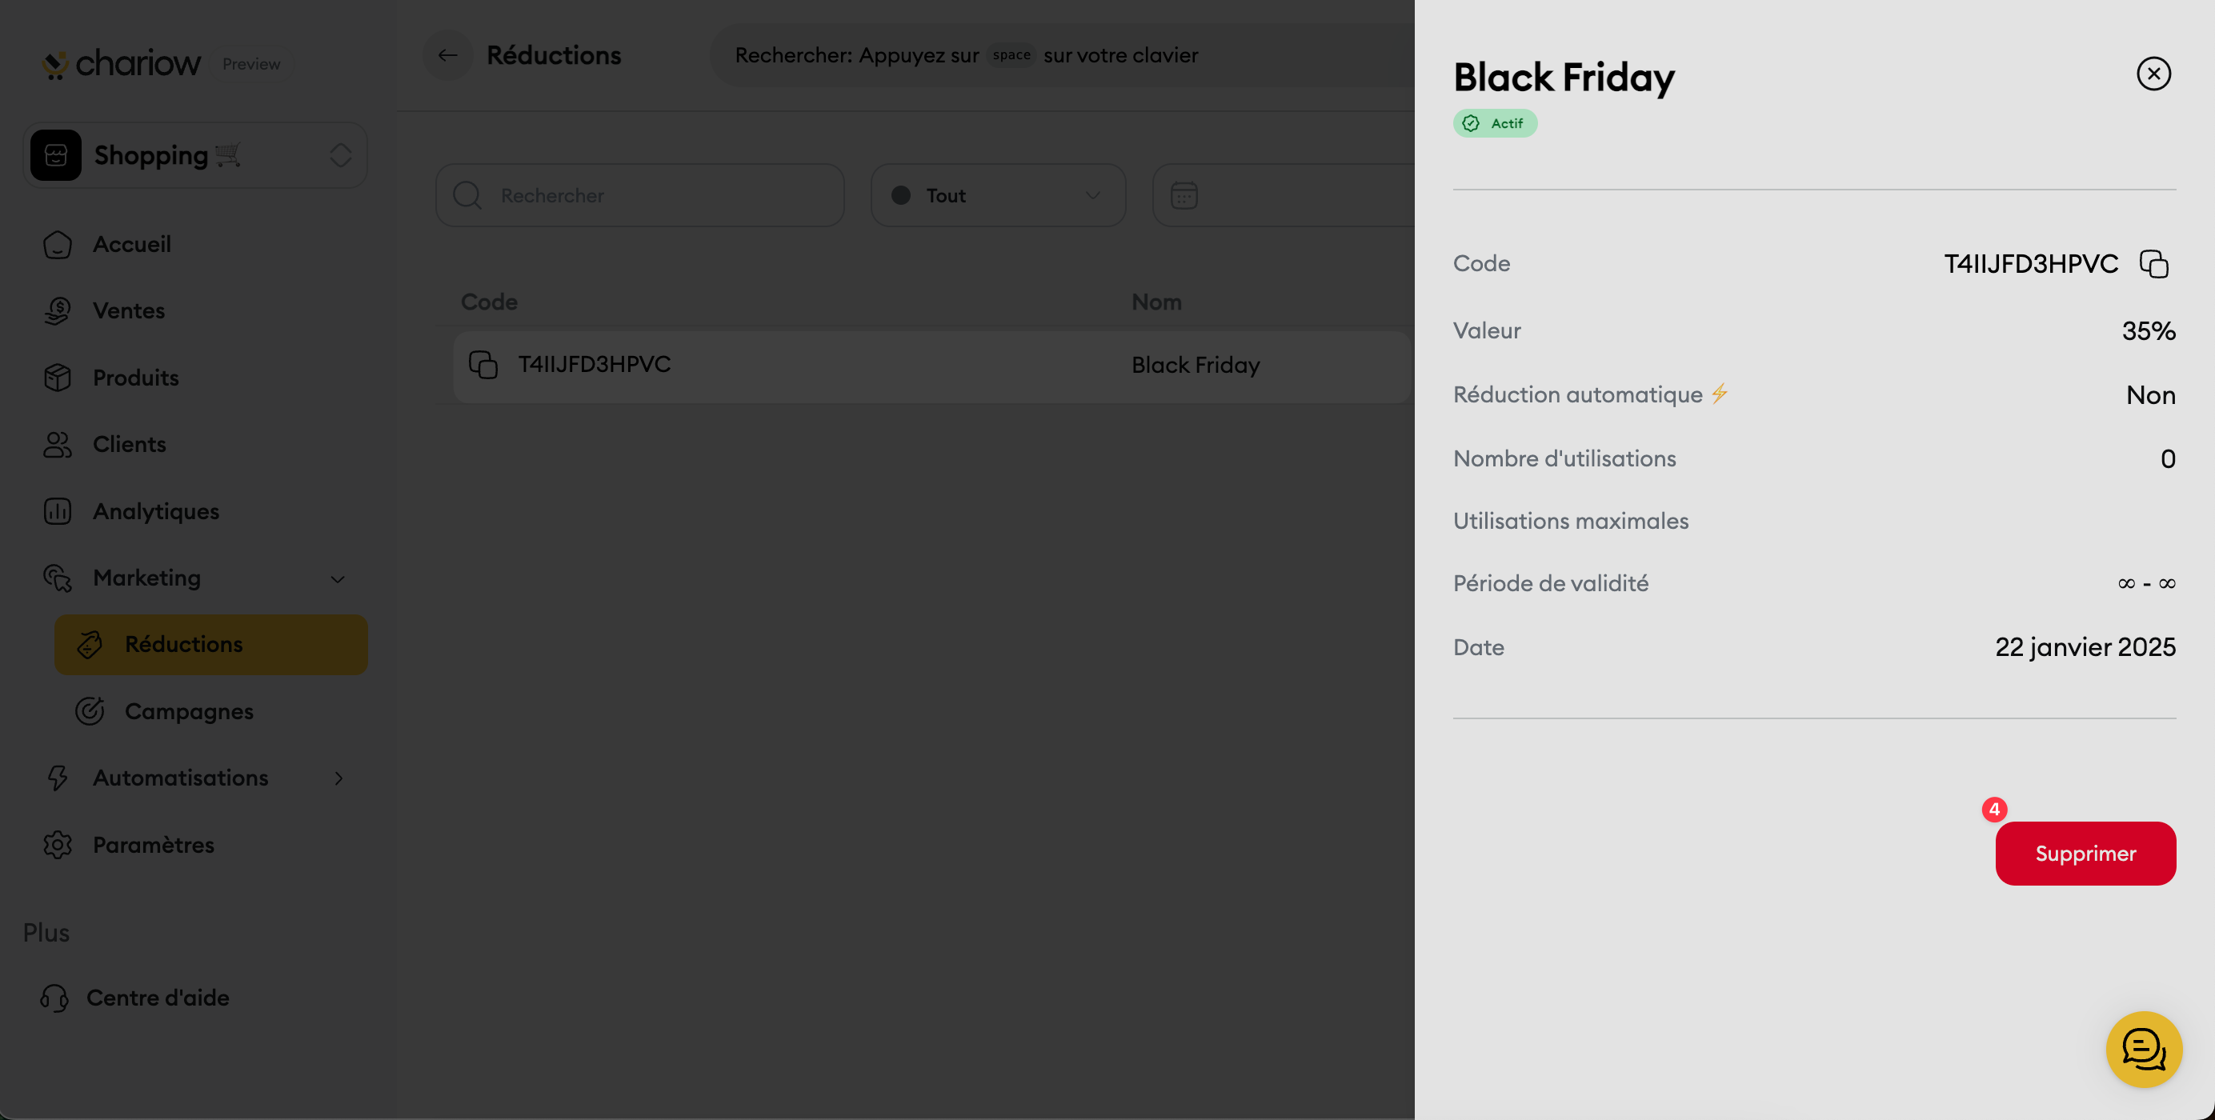This screenshot has height=1120, width=2215.
Task: Copy the T4IIJFD3HPVC code in the panel
Action: [2153, 264]
